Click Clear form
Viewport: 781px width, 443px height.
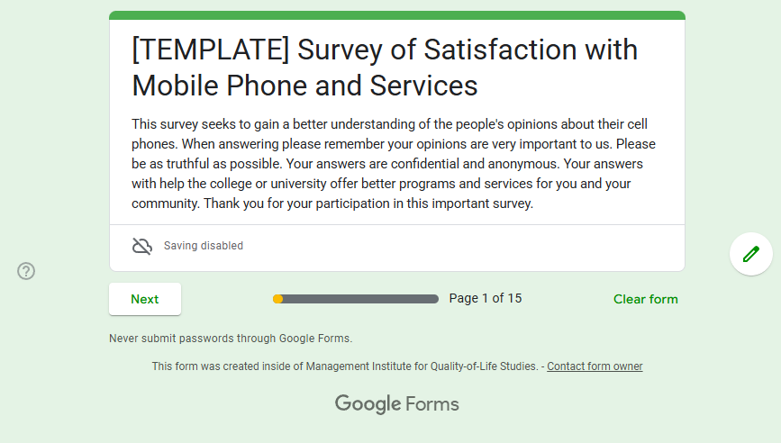tap(645, 299)
